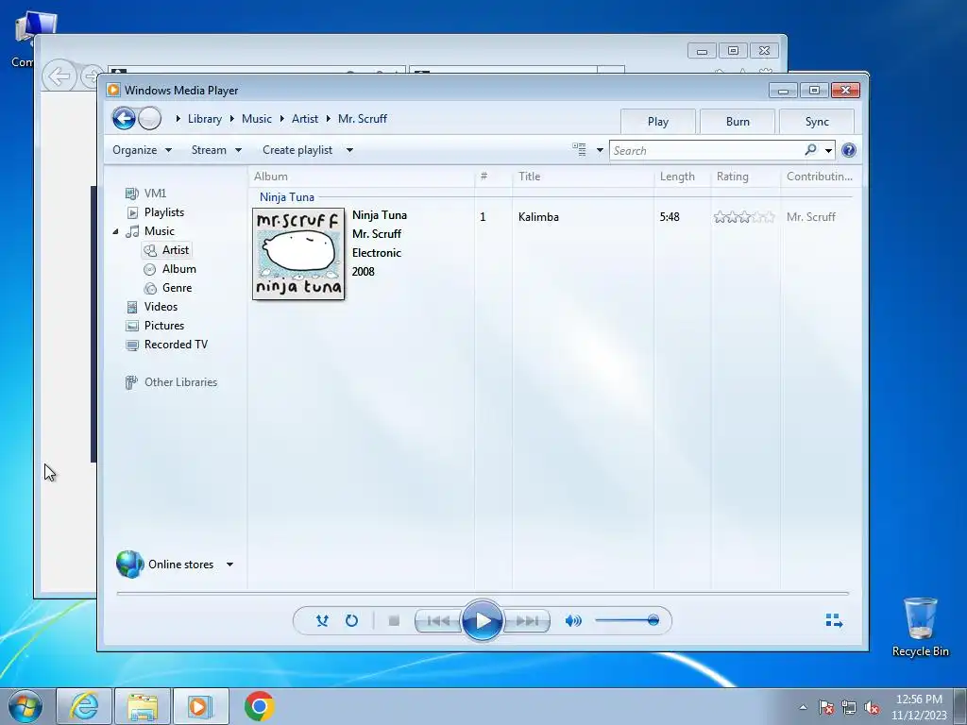The image size is (967, 725).
Task: Switch to the Play tab
Action: click(658, 122)
